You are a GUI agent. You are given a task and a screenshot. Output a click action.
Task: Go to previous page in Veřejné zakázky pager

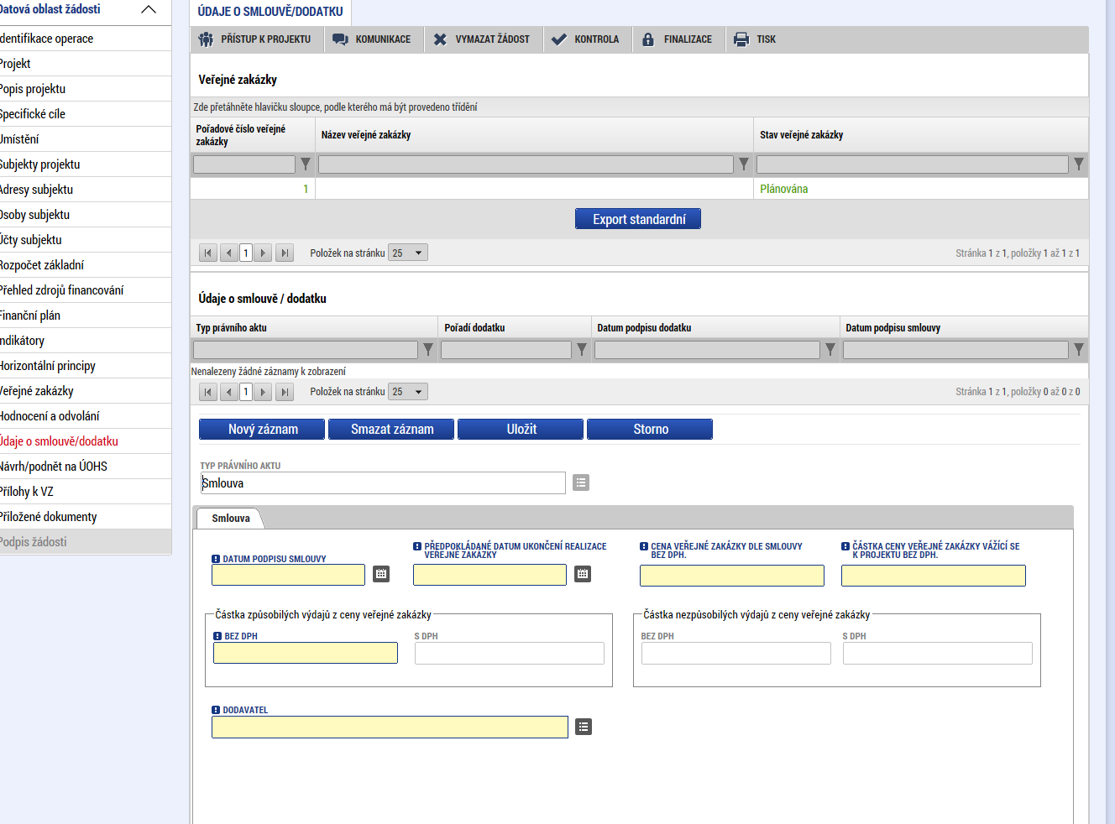[228, 253]
